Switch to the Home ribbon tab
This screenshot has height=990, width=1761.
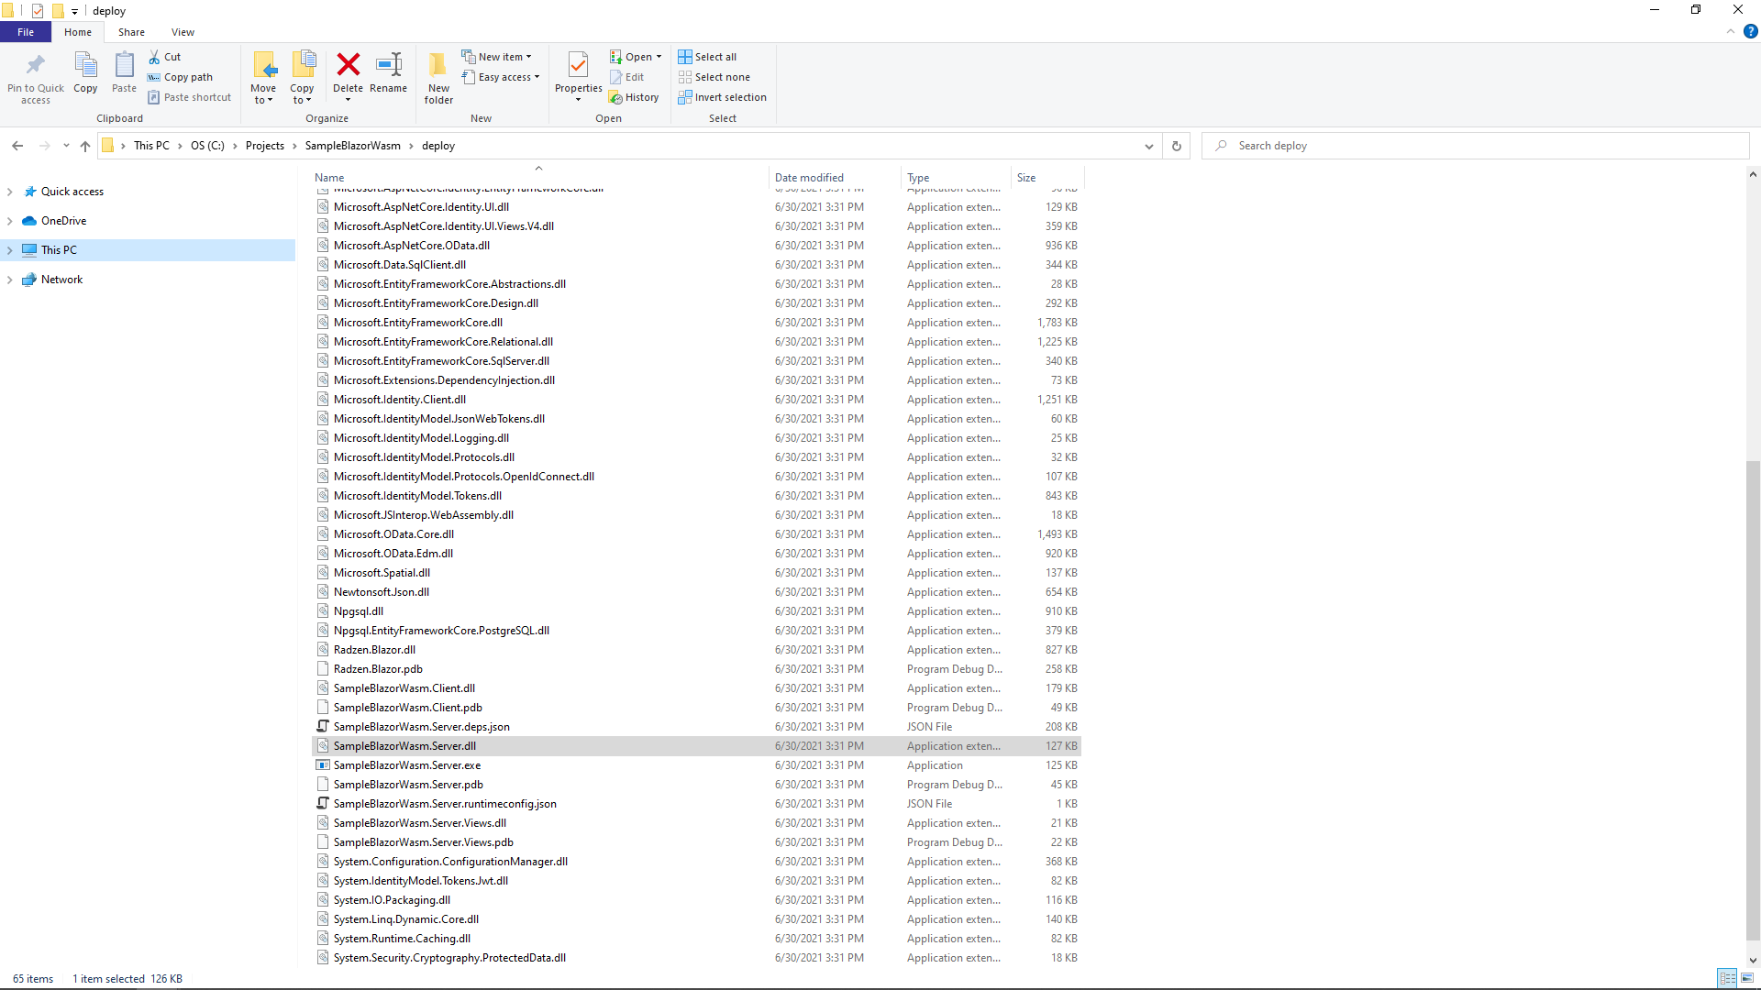click(x=78, y=32)
